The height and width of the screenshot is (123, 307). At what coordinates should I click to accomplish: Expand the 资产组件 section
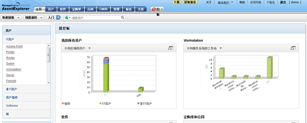coord(27,97)
